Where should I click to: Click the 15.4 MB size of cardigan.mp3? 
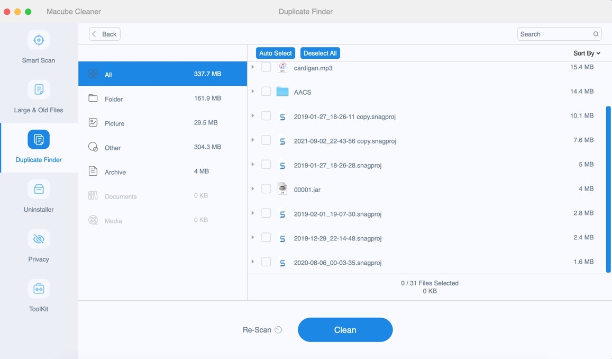click(582, 67)
